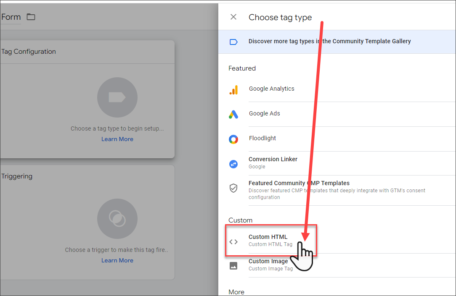Click the Tag Configuration heading

(x=29, y=51)
